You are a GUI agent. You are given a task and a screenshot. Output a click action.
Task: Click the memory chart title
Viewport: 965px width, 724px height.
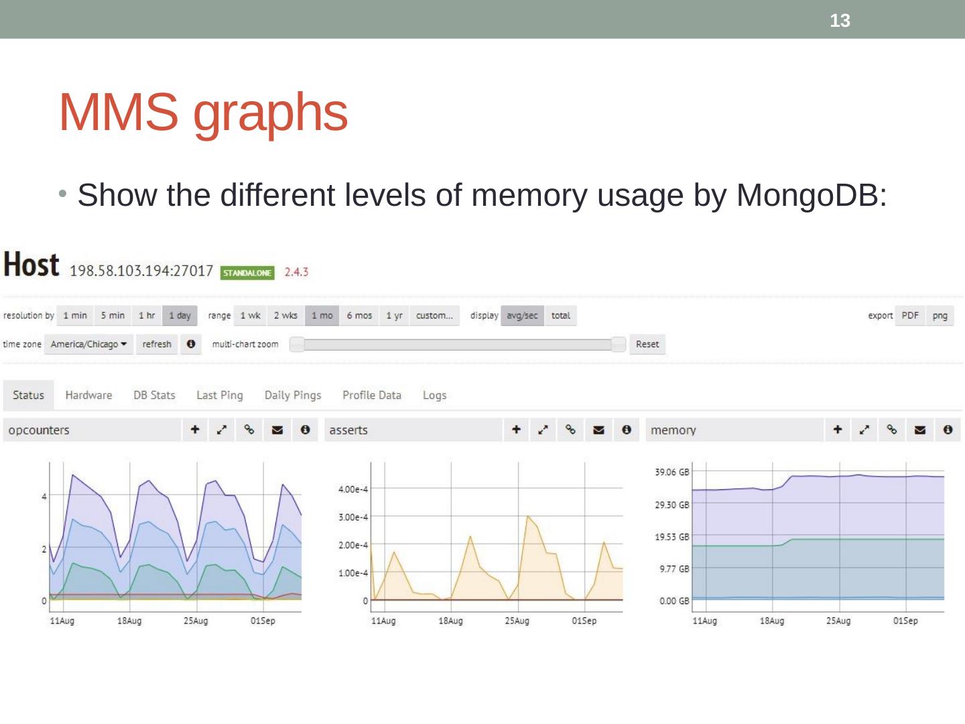(x=673, y=430)
